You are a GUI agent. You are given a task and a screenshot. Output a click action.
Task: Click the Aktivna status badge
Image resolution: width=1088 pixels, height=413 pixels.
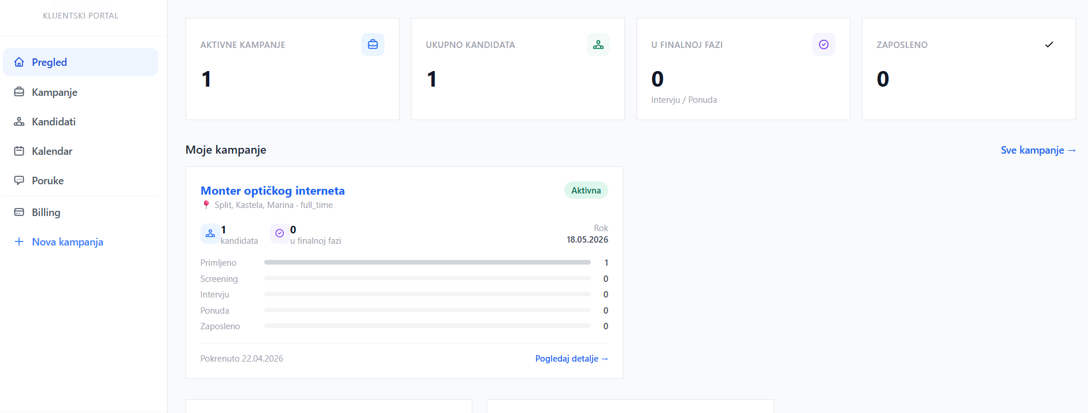(x=586, y=191)
